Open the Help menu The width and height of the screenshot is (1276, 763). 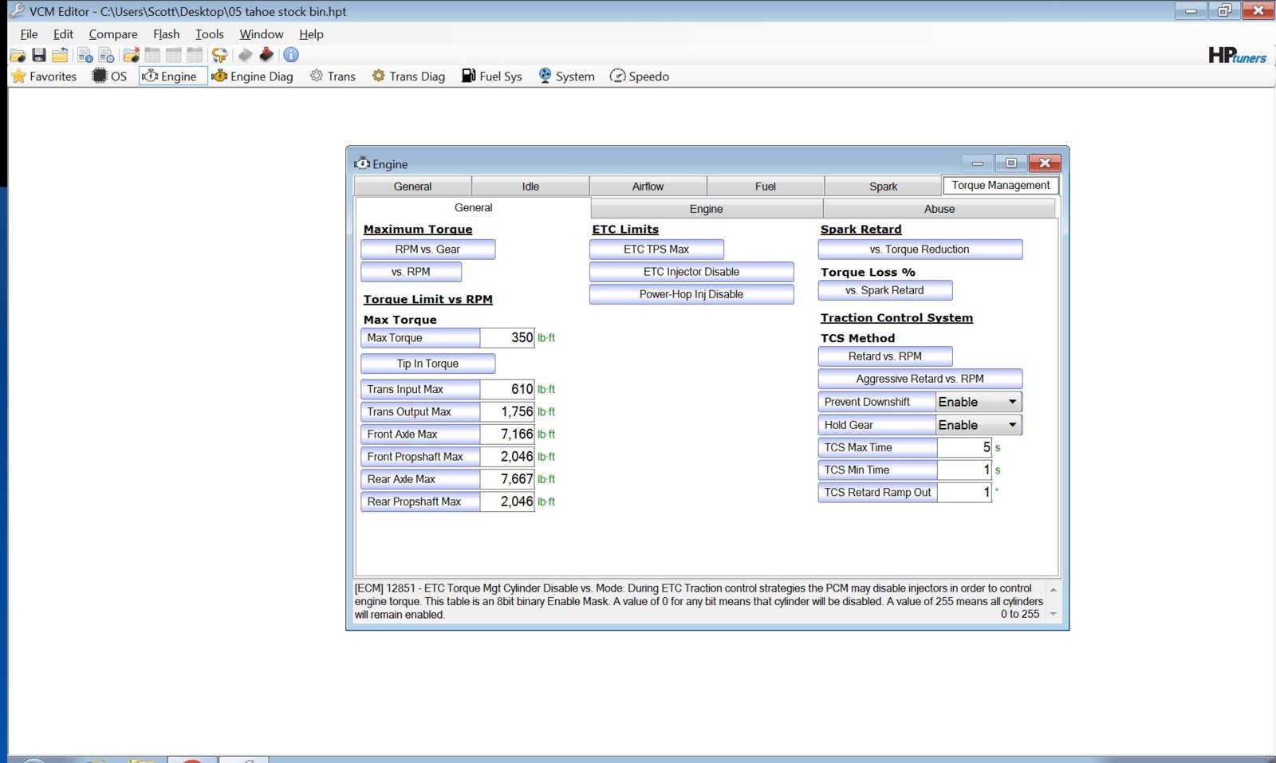point(311,34)
